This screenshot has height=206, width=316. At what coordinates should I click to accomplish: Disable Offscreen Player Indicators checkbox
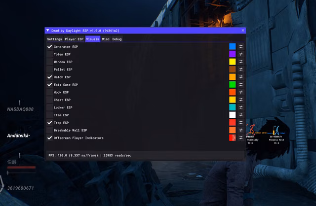(x=49, y=138)
